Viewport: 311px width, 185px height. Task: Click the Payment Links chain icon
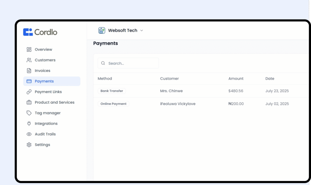click(x=29, y=92)
